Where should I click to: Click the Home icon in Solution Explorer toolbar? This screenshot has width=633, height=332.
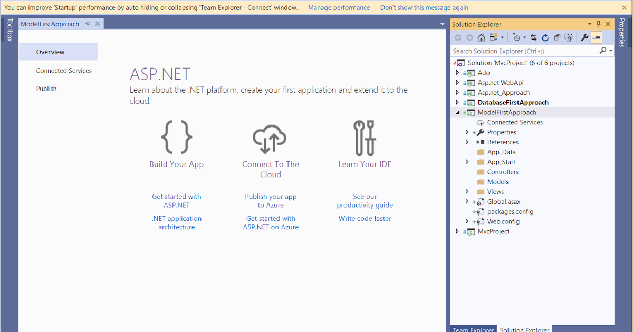coord(481,37)
